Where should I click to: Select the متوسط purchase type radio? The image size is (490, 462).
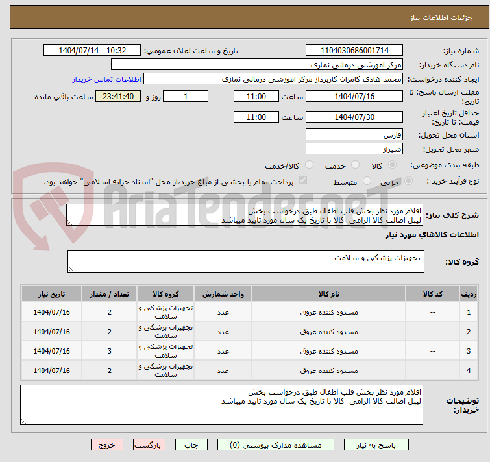coord(368,182)
